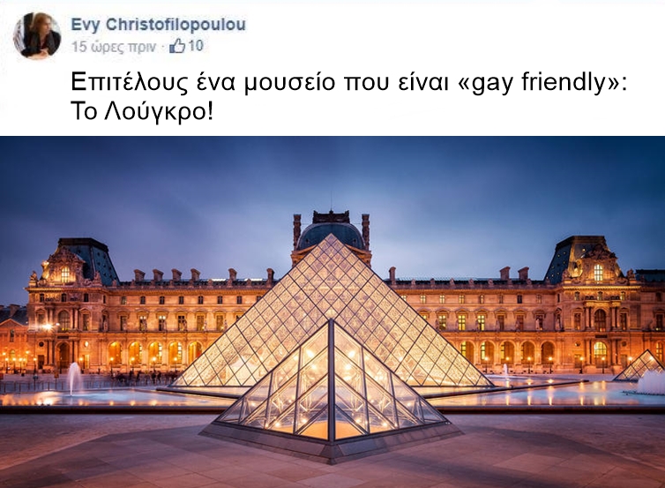The width and height of the screenshot is (665, 488).
Task: Open Evy Christofilopoulou's profile picture
Action: click(x=37, y=35)
